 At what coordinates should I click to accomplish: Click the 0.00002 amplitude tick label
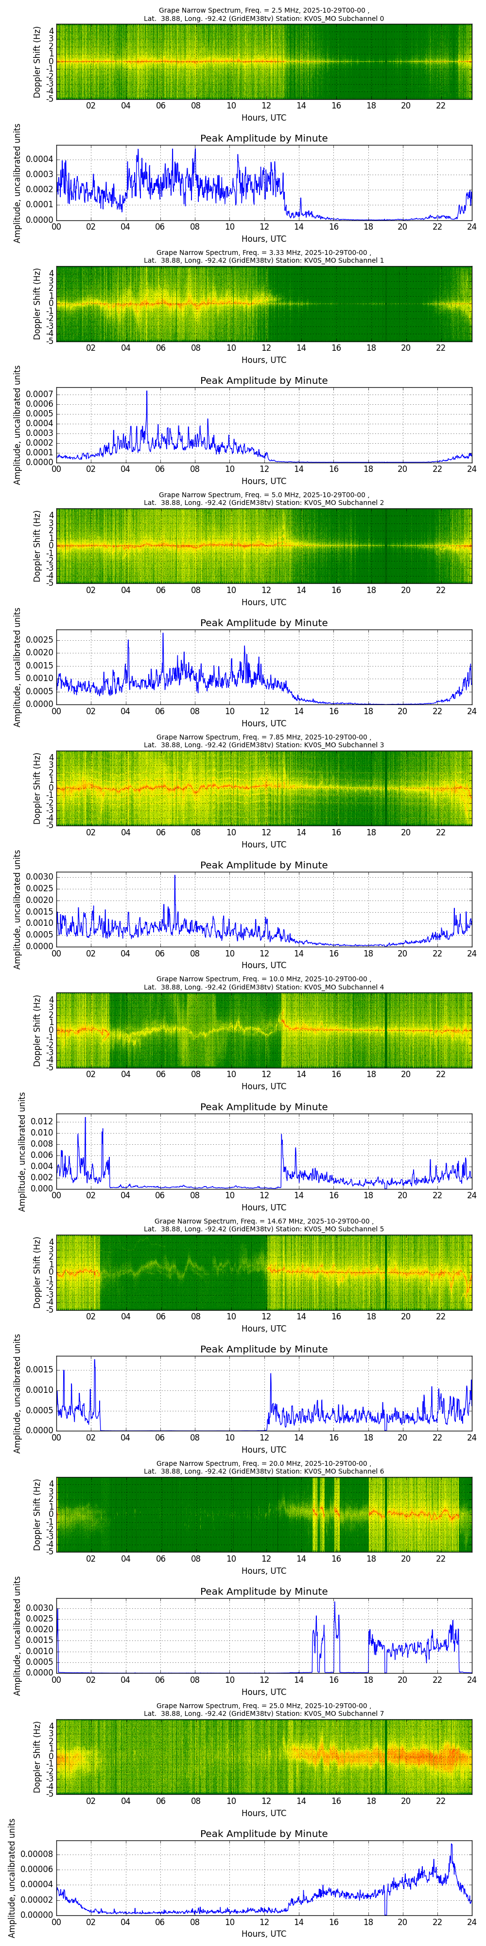click(37, 1900)
